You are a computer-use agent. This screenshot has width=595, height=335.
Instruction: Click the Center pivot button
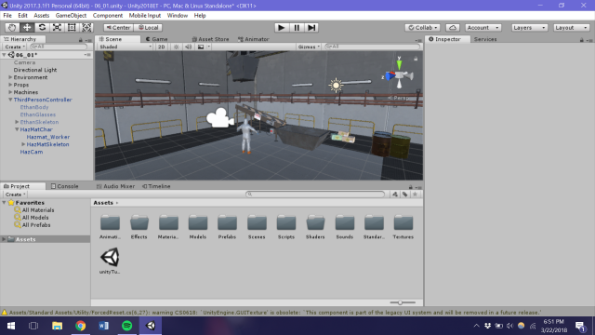118,28
